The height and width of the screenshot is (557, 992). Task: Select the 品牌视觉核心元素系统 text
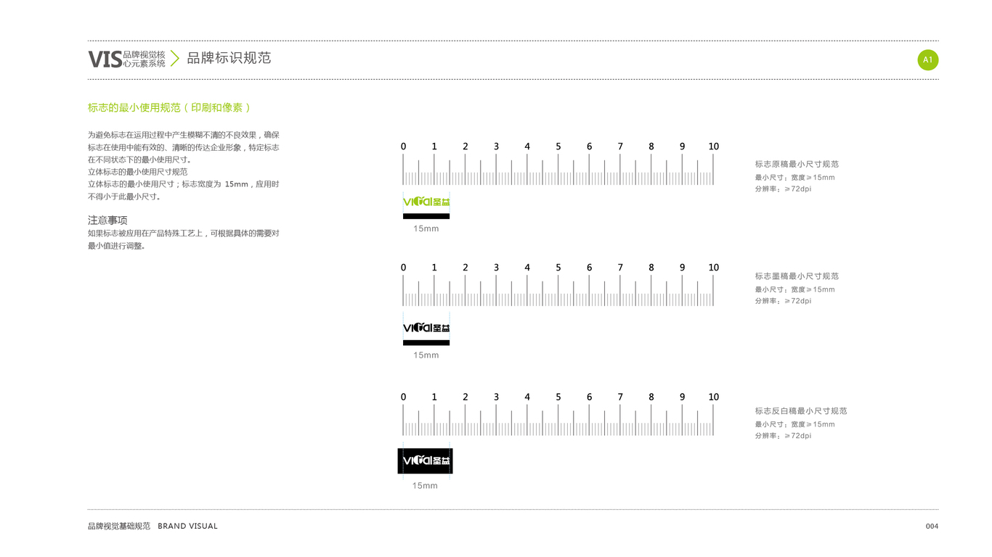[145, 59]
